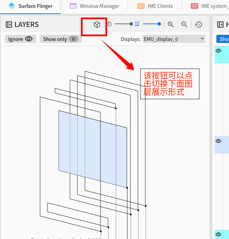Collapse the hierarchy panel on right
The image size is (229, 239).
pos(220,25)
